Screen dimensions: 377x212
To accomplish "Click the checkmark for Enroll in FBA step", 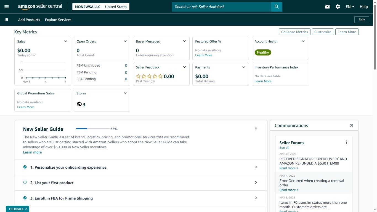I will [x=25, y=198].
